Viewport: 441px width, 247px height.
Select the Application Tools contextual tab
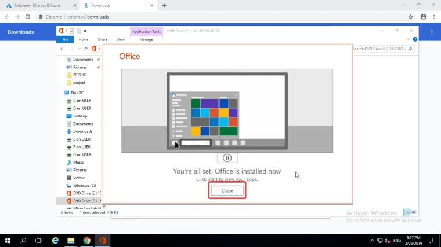[146, 31]
